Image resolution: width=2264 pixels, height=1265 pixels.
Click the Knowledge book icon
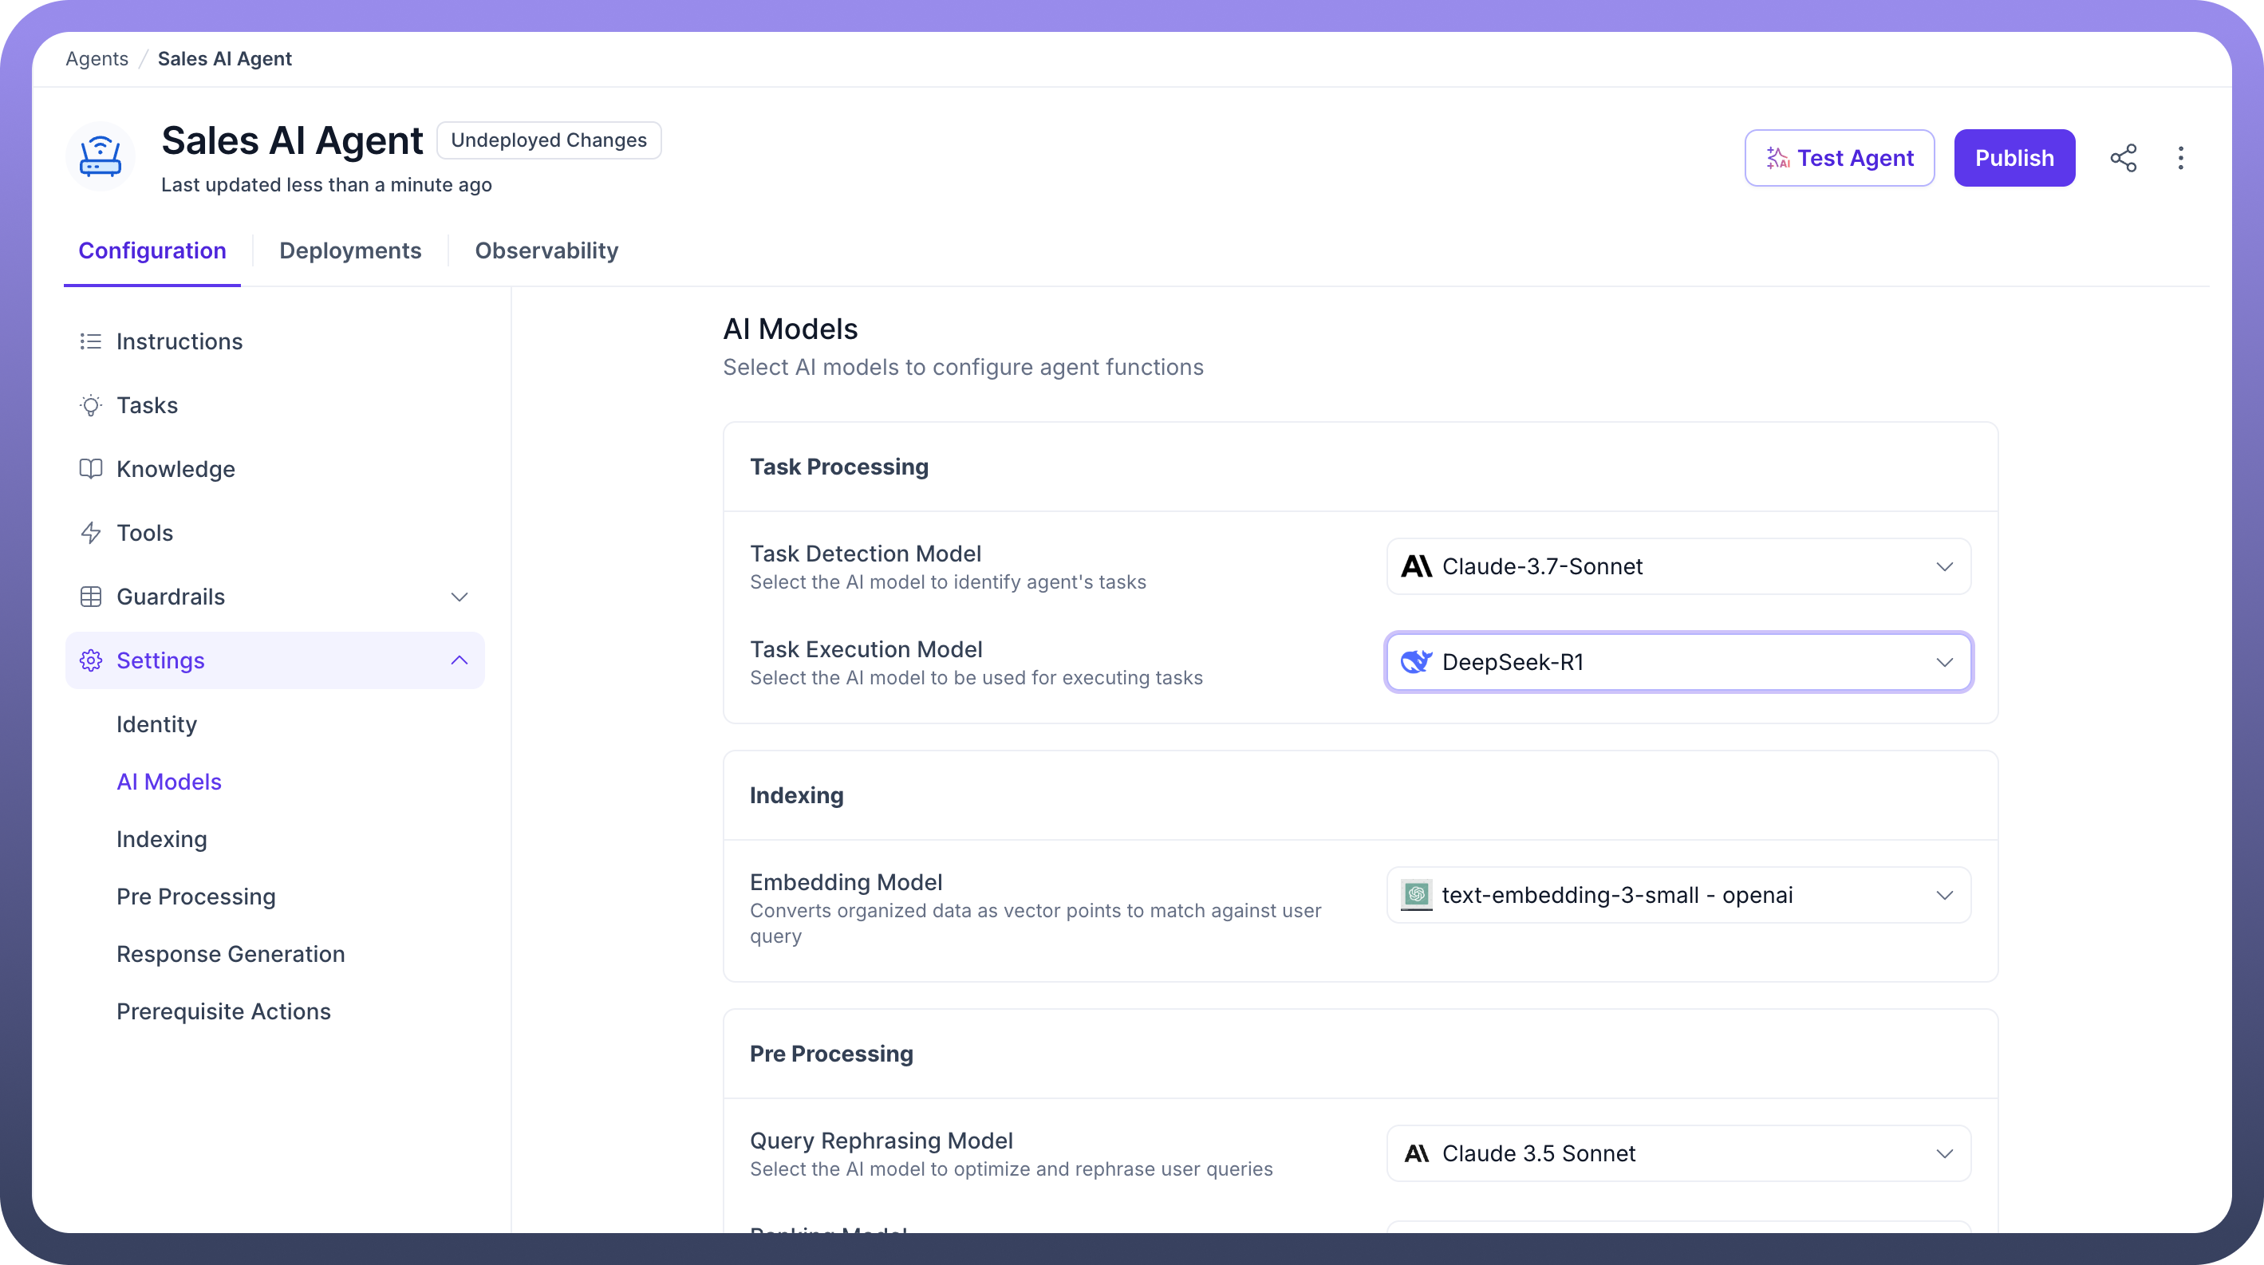coord(90,469)
